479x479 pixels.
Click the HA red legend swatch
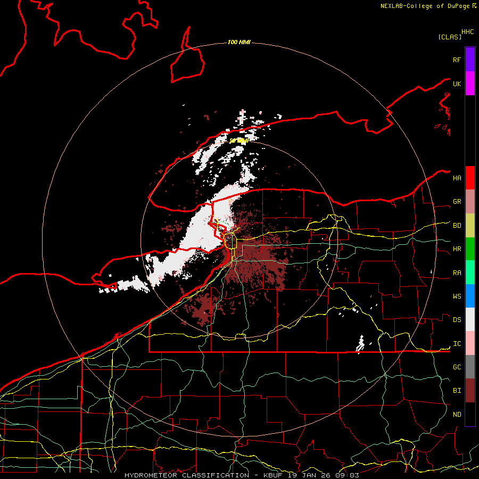(470, 178)
